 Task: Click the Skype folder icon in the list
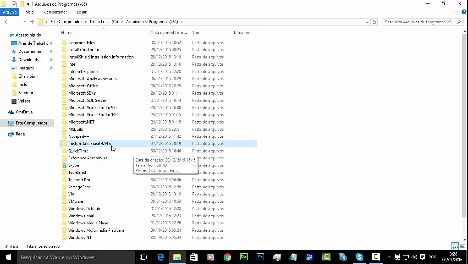point(64,165)
